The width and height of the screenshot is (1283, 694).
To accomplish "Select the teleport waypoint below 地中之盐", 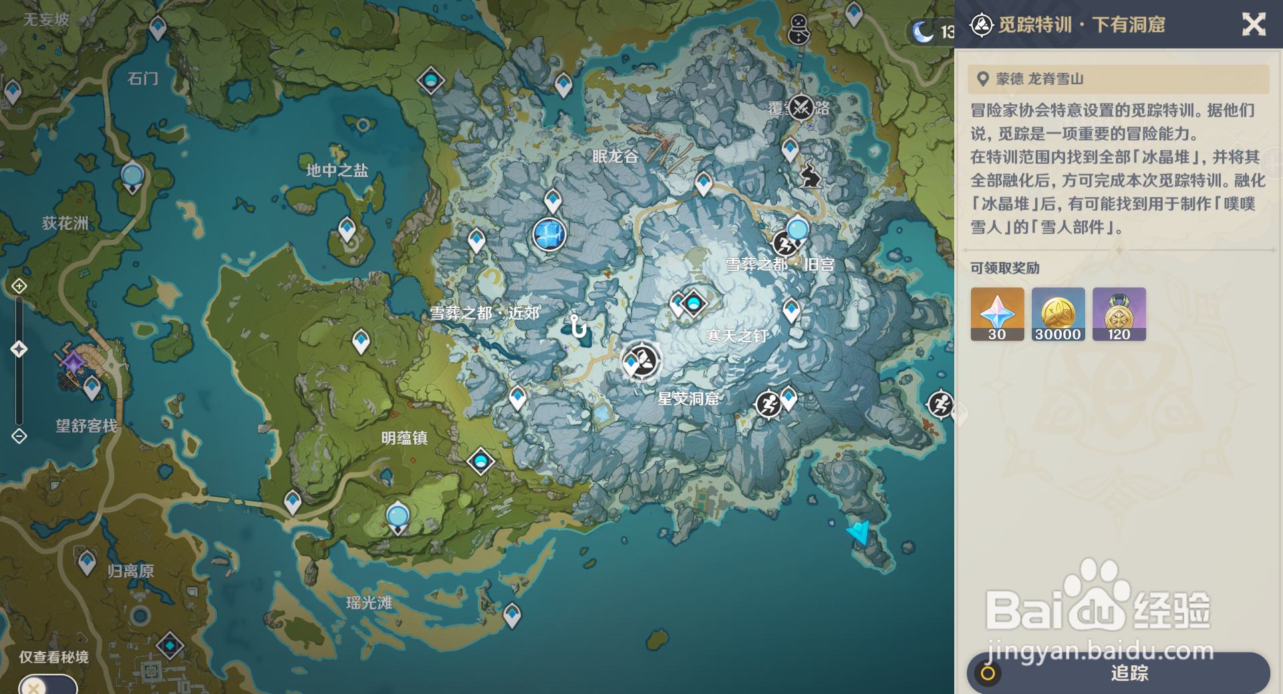I will pos(347,230).
